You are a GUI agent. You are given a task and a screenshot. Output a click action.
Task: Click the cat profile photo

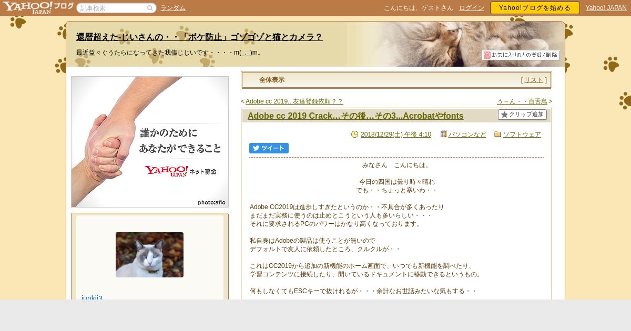[x=149, y=255]
